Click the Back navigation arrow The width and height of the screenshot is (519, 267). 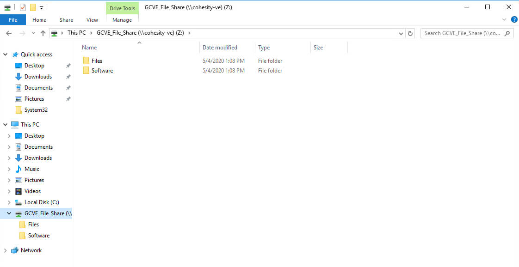pos(9,33)
